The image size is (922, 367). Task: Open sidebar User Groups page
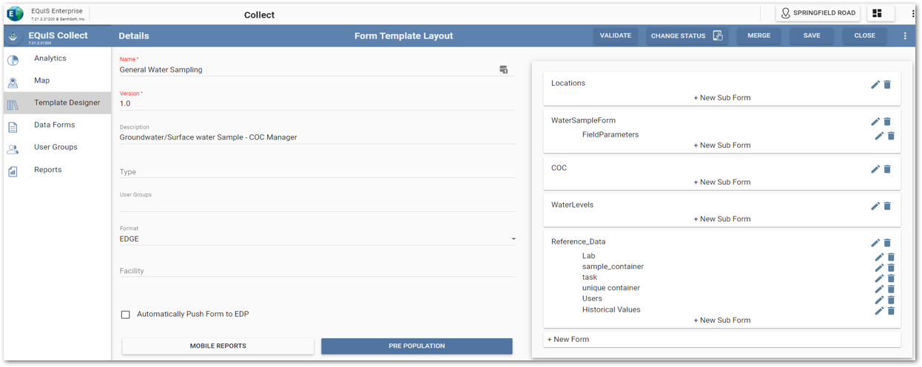pos(57,147)
